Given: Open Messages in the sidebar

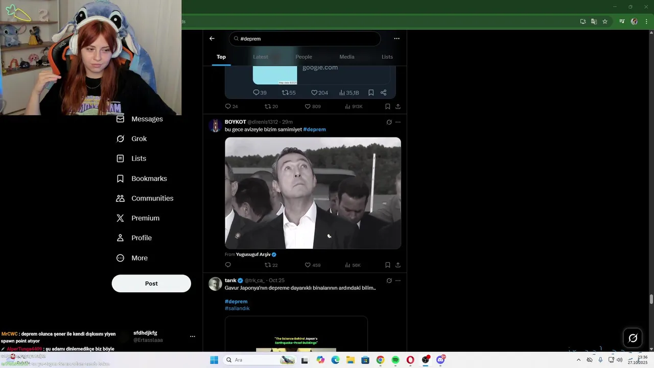Looking at the screenshot, I should pos(139,119).
